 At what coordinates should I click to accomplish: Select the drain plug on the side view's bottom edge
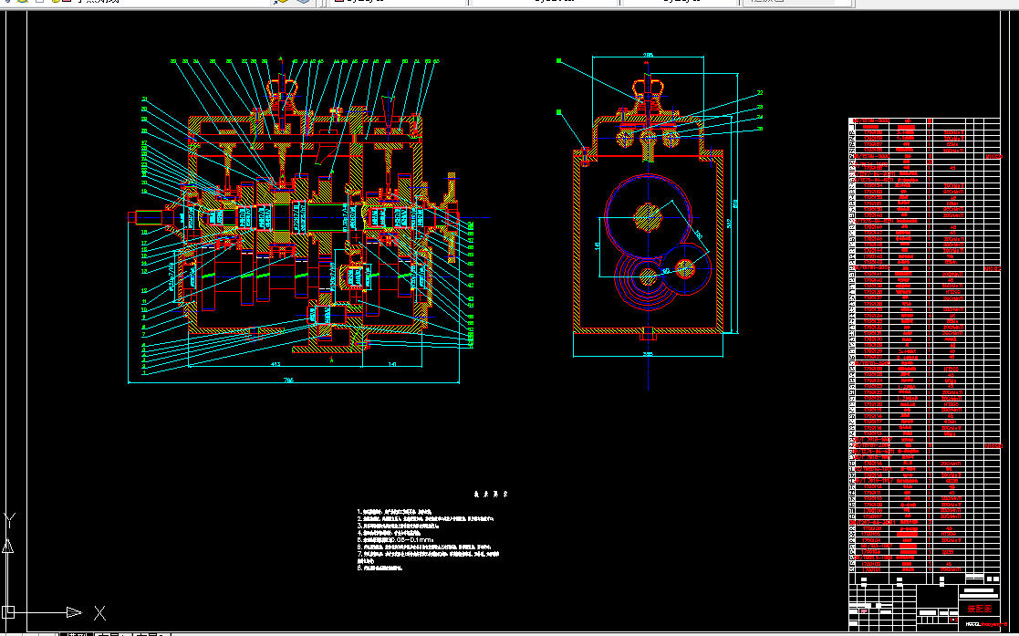click(648, 334)
